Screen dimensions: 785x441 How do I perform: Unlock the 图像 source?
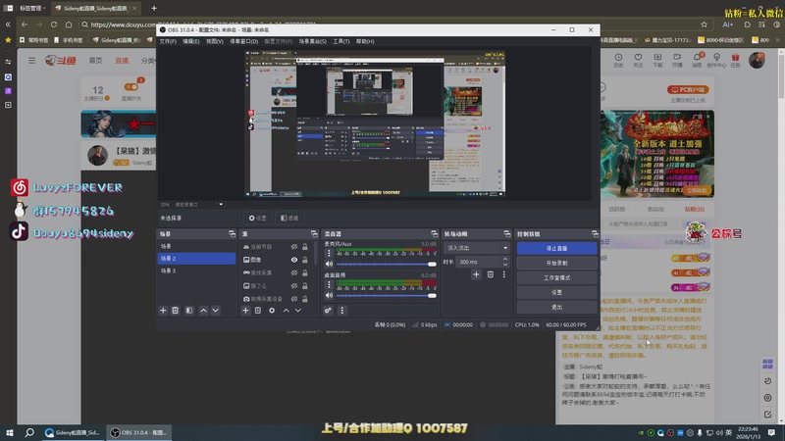[x=305, y=260]
